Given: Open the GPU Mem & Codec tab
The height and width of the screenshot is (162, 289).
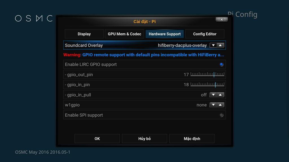Looking at the screenshot, I should click(x=124, y=34).
